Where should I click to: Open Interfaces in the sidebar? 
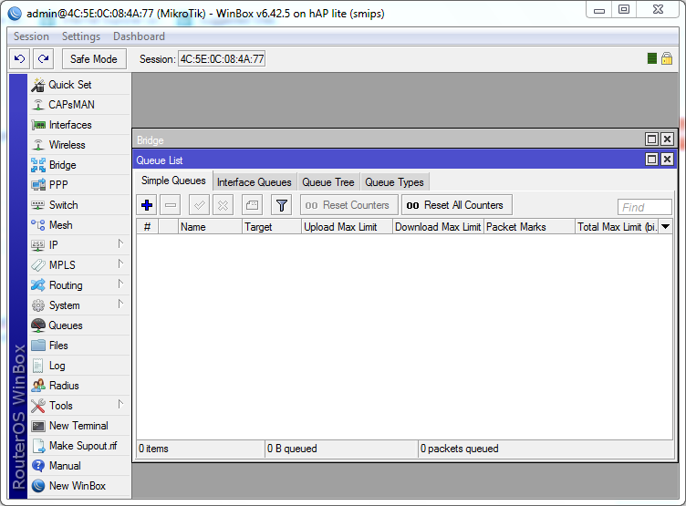tap(79, 125)
